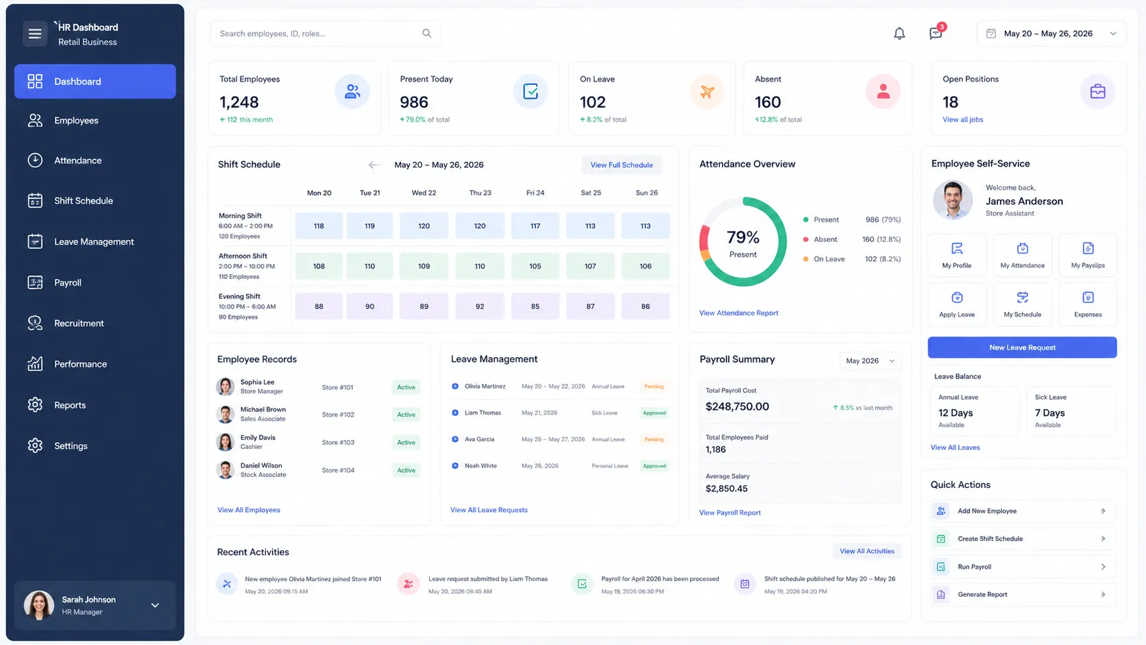Click the Present Today check icon

coord(531,91)
